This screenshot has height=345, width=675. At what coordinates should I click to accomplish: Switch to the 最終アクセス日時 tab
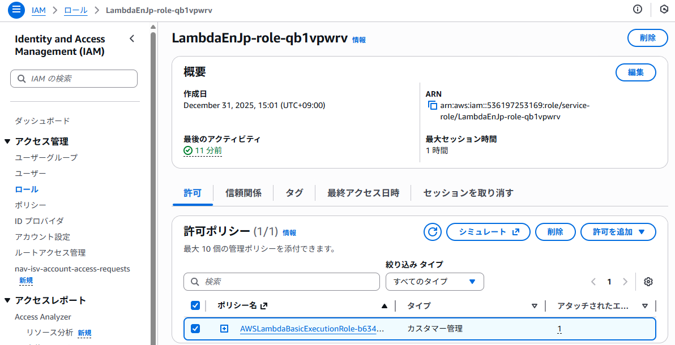[x=363, y=193]
